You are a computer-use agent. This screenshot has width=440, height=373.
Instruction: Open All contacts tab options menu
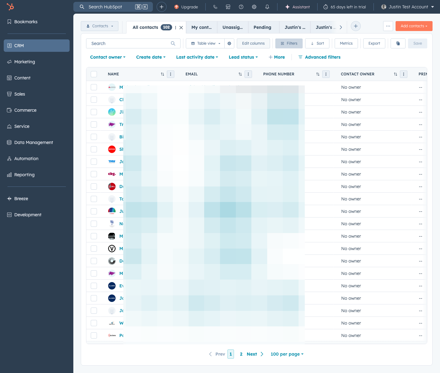[176, 28]
